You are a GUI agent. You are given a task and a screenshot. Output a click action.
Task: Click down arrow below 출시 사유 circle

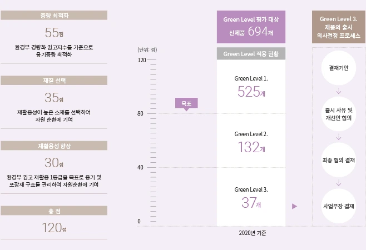tap(338, 137)
